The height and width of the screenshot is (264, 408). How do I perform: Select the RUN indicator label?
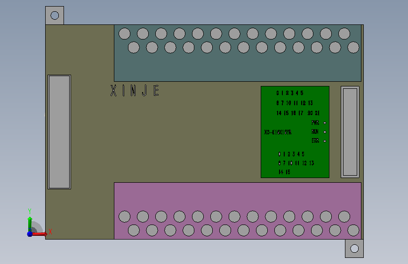point(315,132)
